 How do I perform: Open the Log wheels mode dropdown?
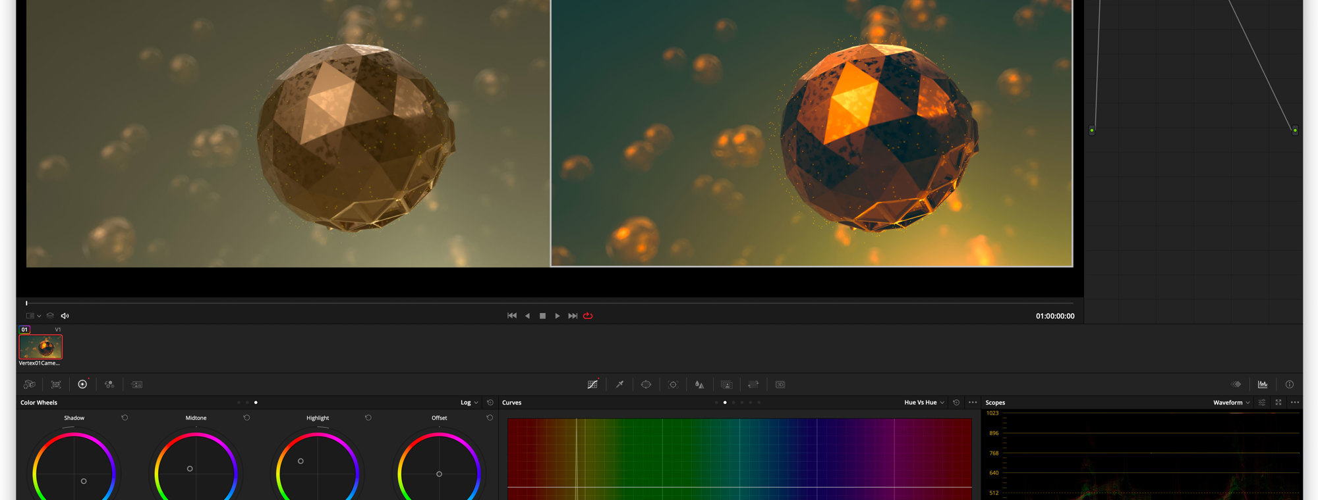coord(469,403)
